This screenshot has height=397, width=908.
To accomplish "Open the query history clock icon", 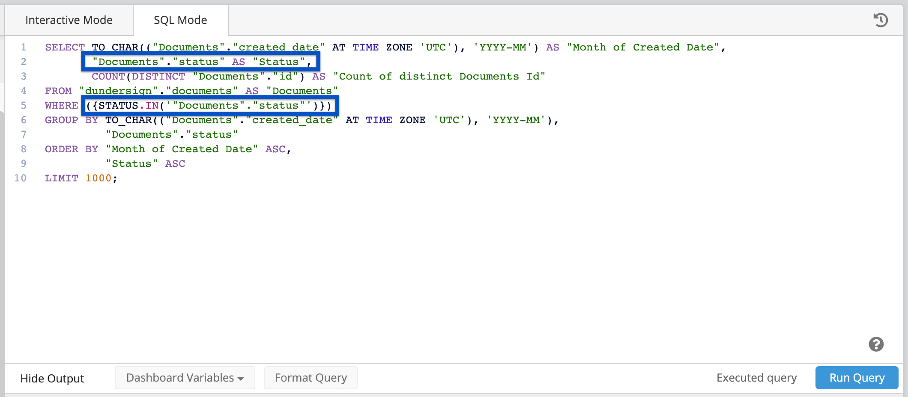I will [881, 20].
